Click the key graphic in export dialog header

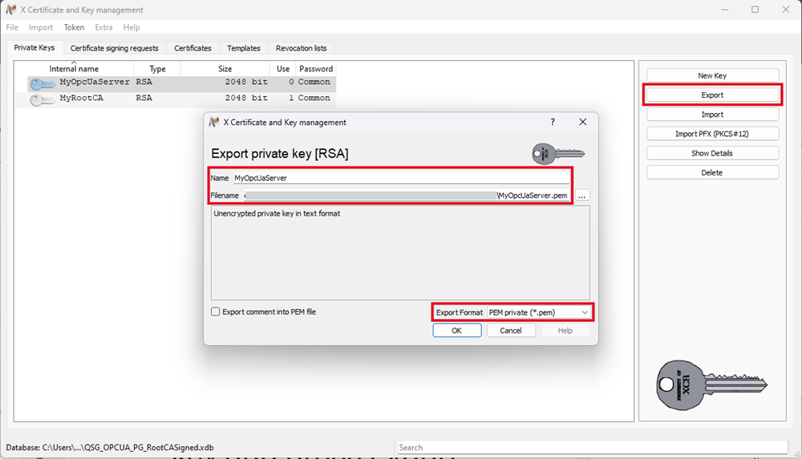coord(558,153)
